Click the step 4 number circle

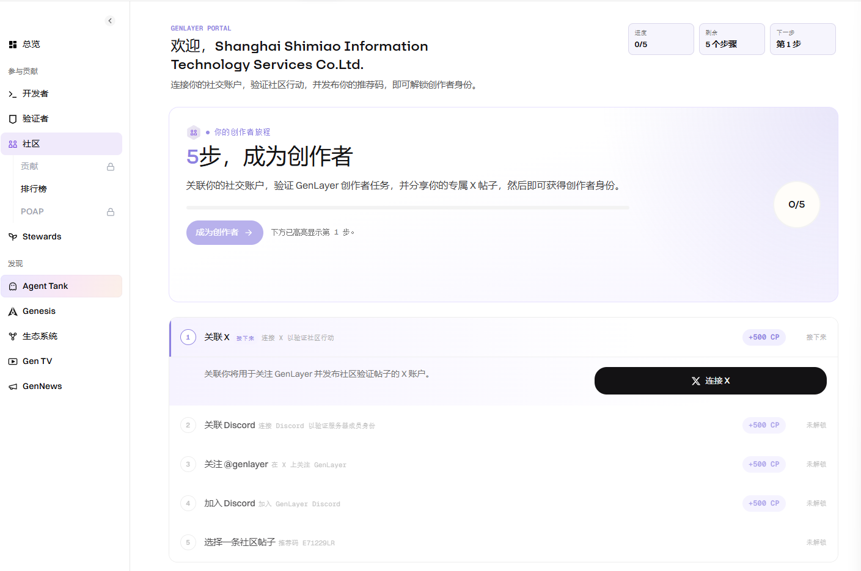(188, 503)
